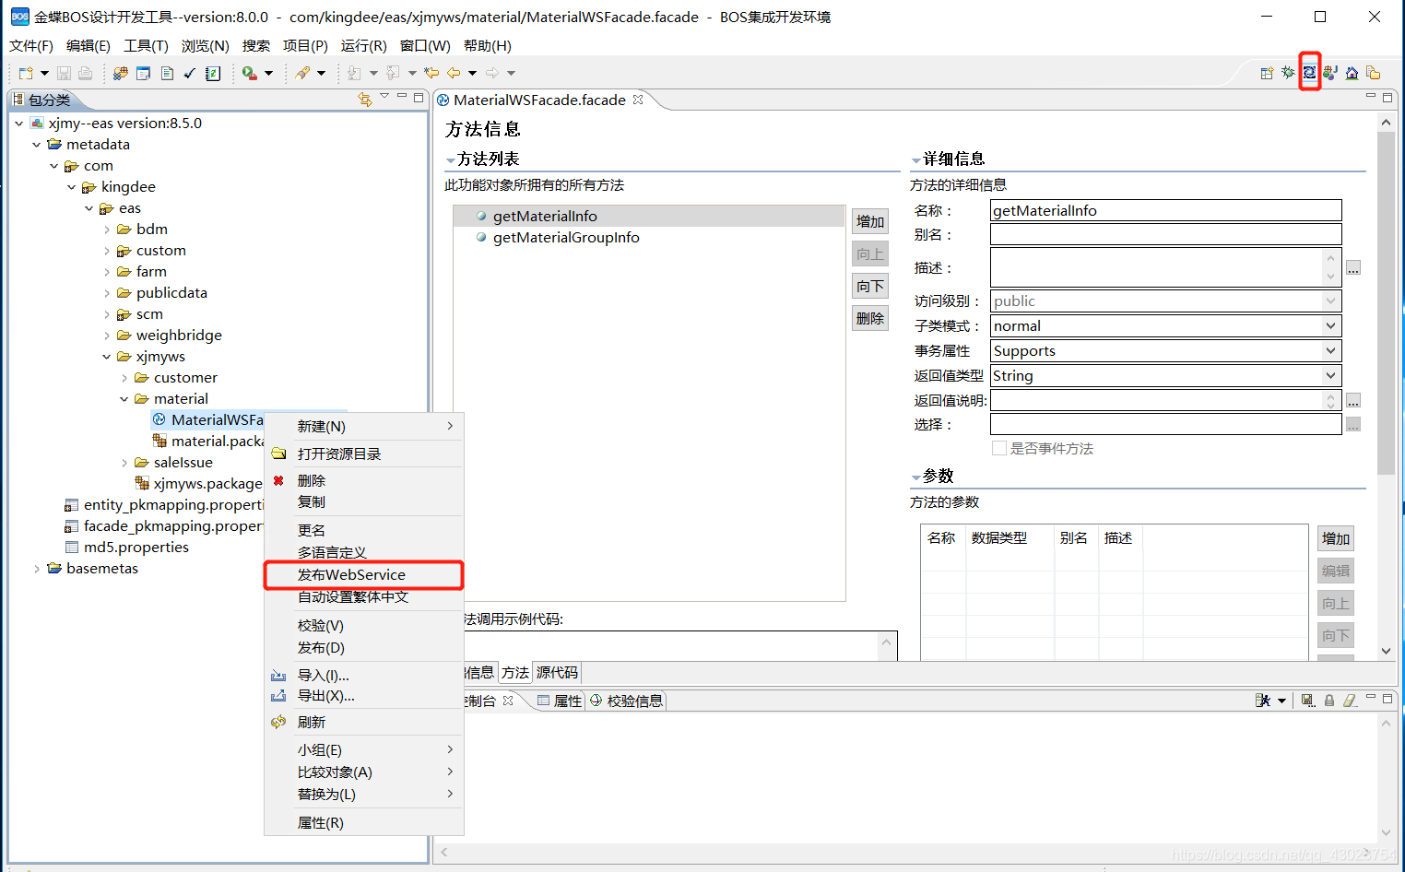Click the green Run toolbar icon
Screen dimensions: 1405x872
[x=249, y=73]
